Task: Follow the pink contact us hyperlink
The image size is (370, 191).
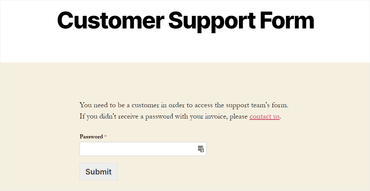Action: pyautogui.click(x=264, y=117)
